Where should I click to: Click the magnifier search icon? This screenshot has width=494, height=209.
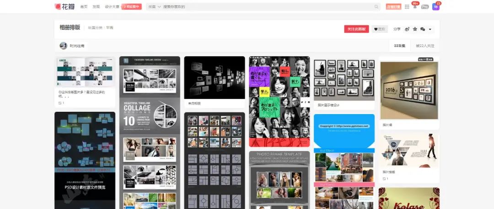click(x=376, y=6)
